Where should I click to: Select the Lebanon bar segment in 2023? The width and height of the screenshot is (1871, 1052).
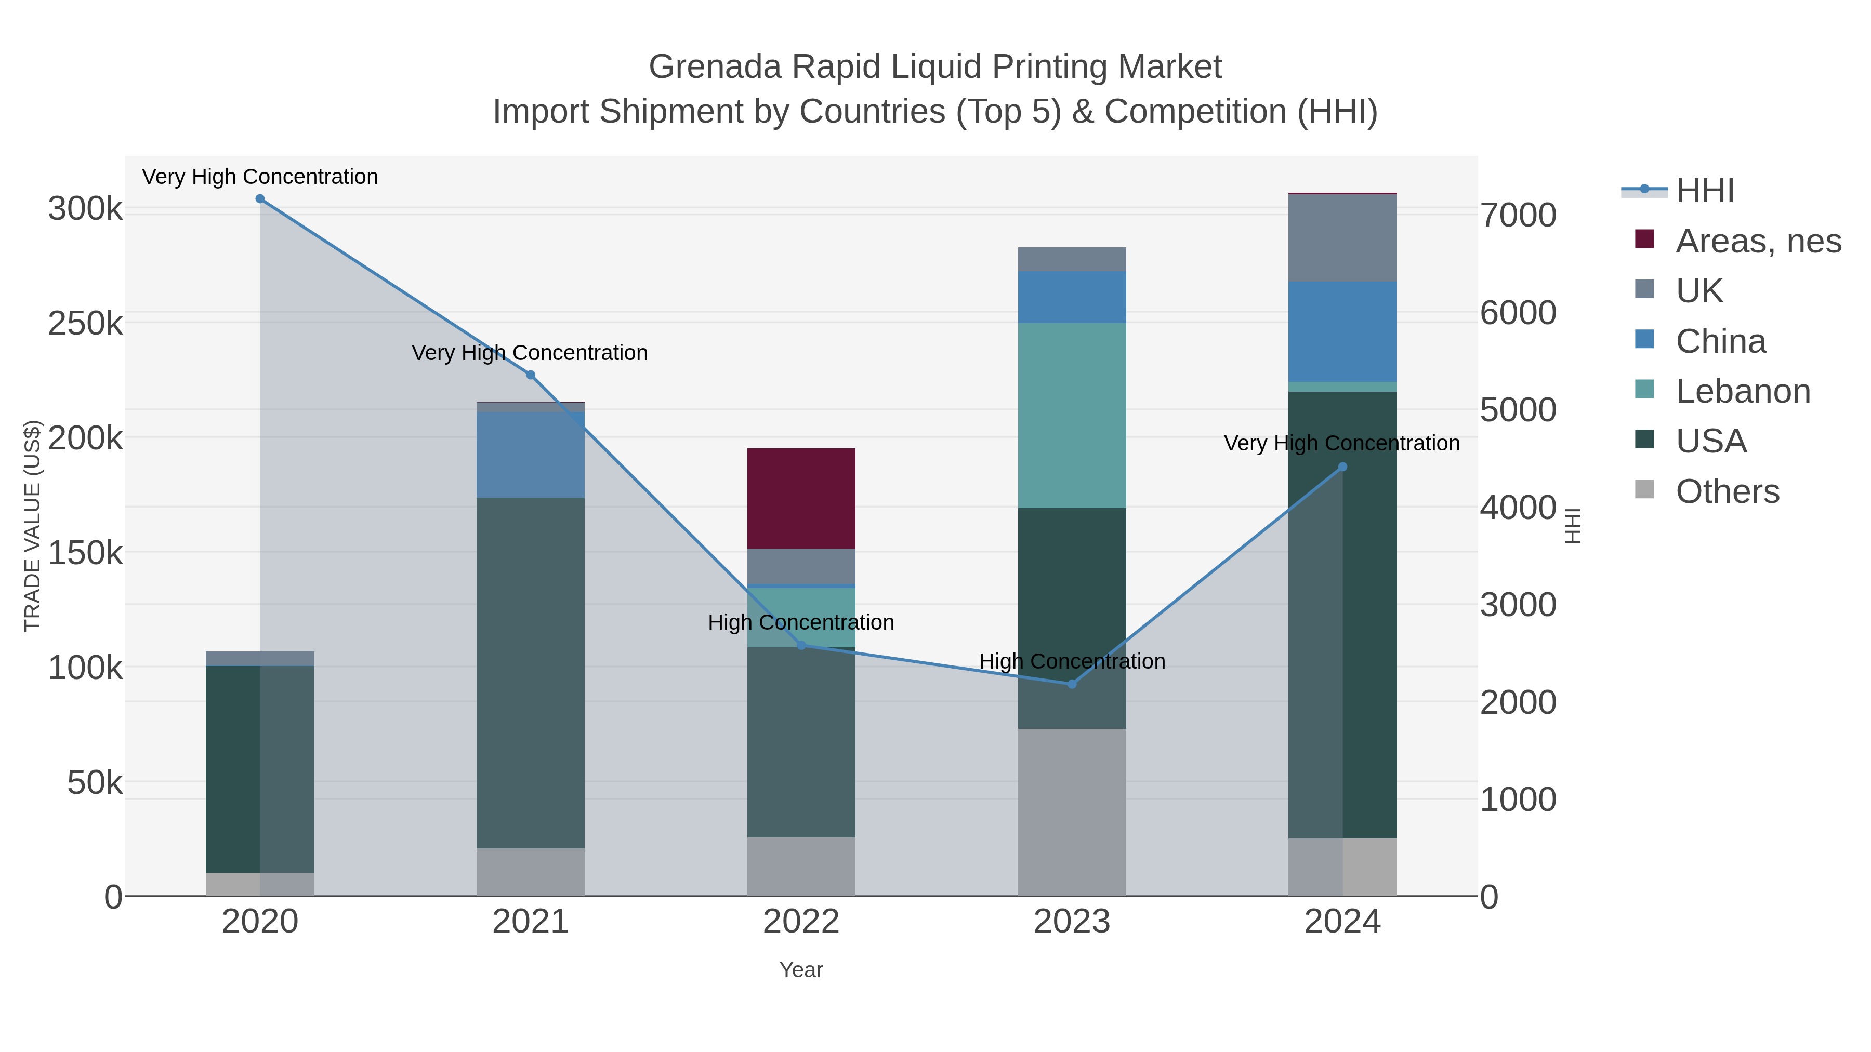point(1072,415)
